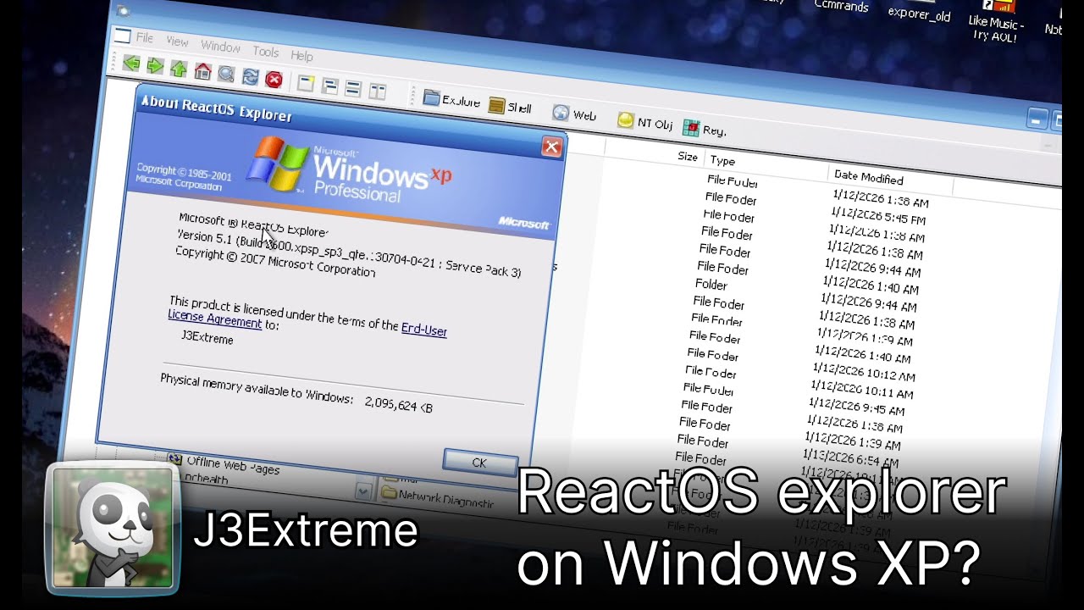Click the NT Obj toolbar button
The width and height of the screenshot is (1084, 610).
click(644, 122)
